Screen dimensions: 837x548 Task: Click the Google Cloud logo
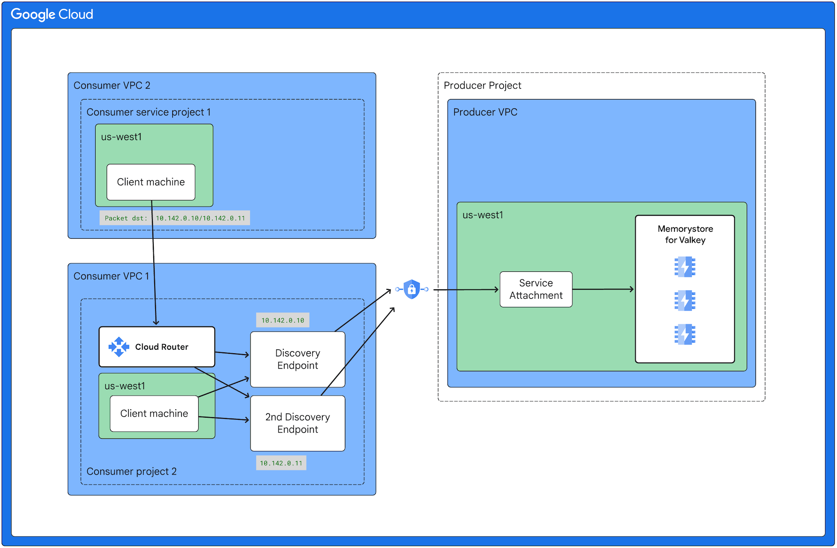tap(52, 14)
